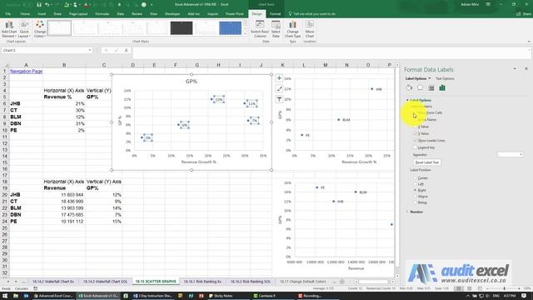The height and width of the screenshot is (300, 533).
Task: Open Chart Elements plus button beside chart
Action: click(279, 78)
